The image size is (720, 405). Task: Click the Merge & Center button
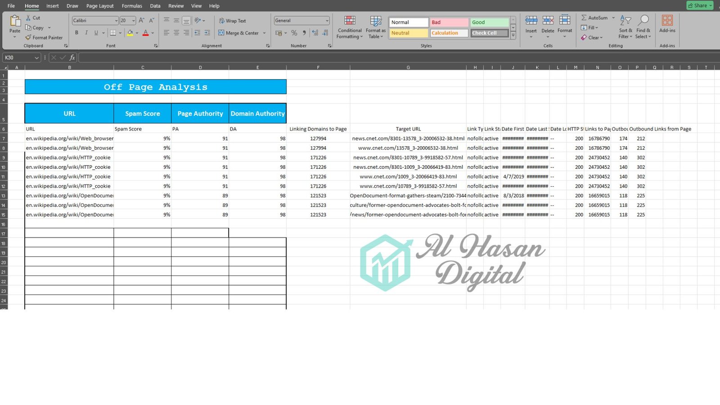tap(238, 33)
